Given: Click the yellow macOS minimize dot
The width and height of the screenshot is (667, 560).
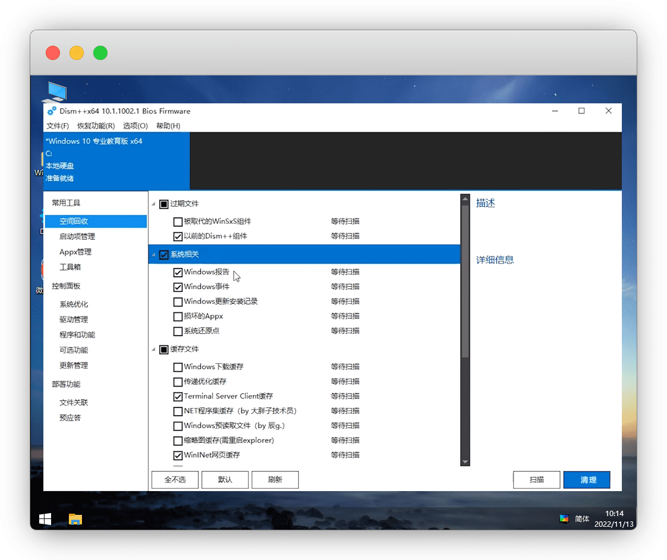Looking at the screenshot, I should 77,53.
